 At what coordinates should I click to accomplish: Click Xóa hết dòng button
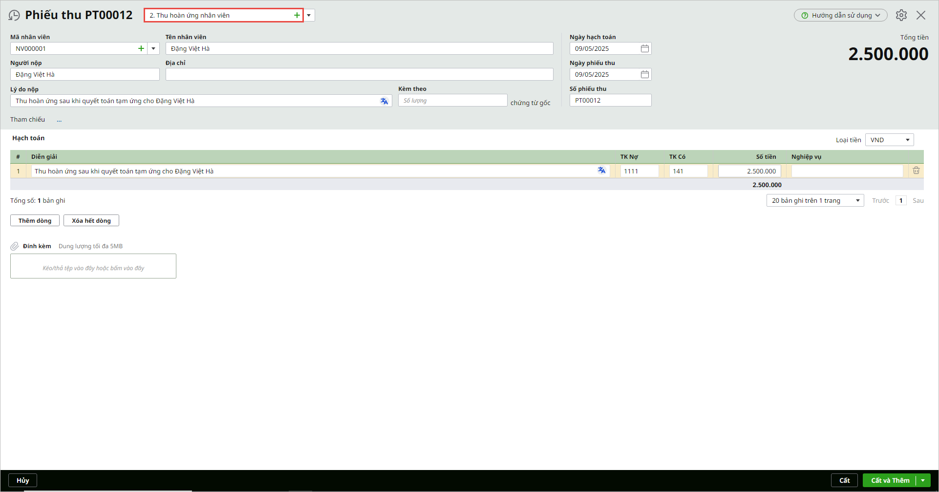(x=91, y=221)
